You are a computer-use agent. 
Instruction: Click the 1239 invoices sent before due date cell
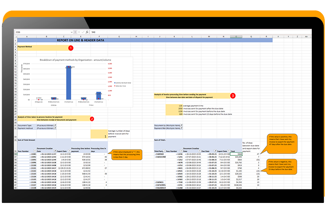pyautogui.click(x=174, y=111)
